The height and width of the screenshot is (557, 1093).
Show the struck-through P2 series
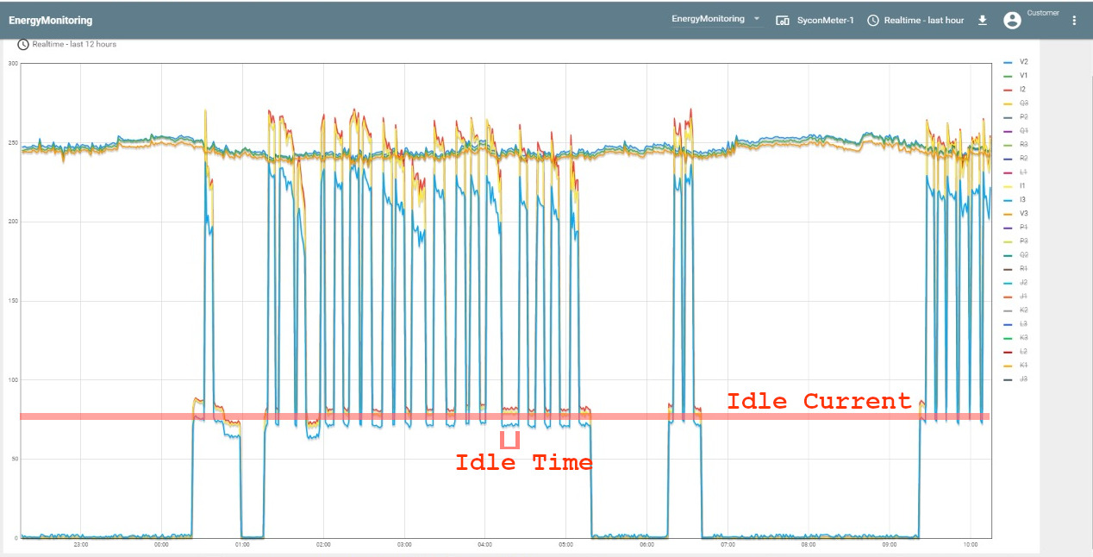[x=1023, y=117]
